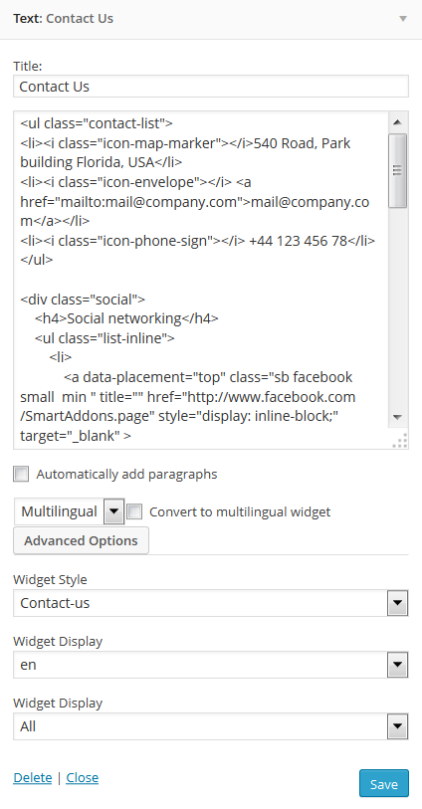422x809 pixels.
Task: Place cursor on the 'icon-phone-sign' line
Action: 198,241
